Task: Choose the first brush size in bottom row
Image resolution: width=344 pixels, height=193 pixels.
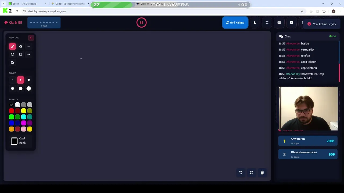Action: click(x=12, y=88)
